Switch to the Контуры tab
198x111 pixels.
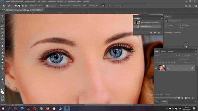pyautogui.click(x=171, y=51)
